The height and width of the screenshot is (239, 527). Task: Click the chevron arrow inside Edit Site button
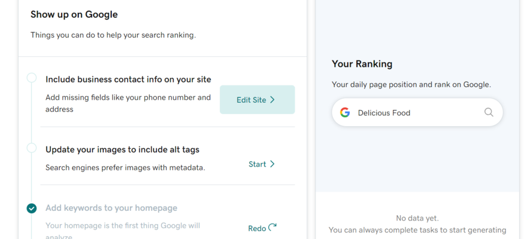click(x=272, y=100)
